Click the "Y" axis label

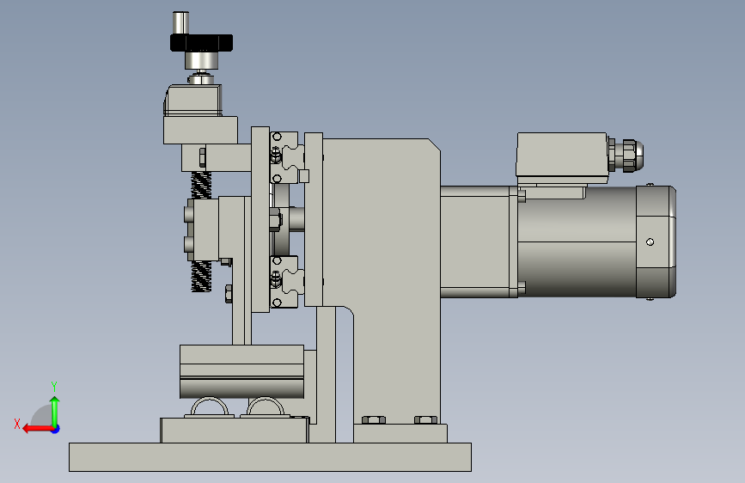tap(54, 387)
